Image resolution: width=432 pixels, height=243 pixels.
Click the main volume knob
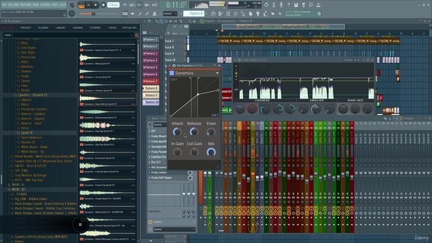click(72, 5)
